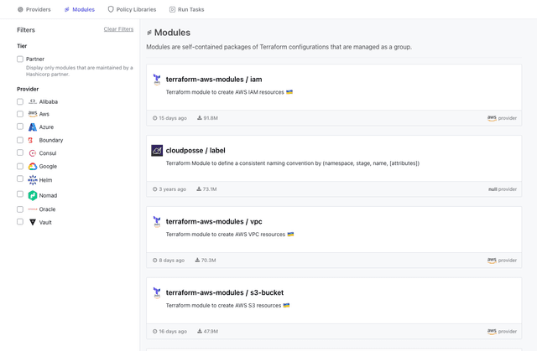Click the cloudposse avatar thumbnail
Screen dimensions: 537x351
[x=157, y=151]
